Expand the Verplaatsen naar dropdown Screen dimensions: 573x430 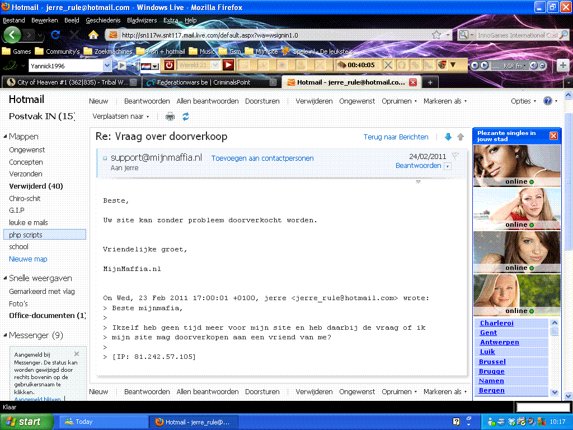click(x=148, y=116)
